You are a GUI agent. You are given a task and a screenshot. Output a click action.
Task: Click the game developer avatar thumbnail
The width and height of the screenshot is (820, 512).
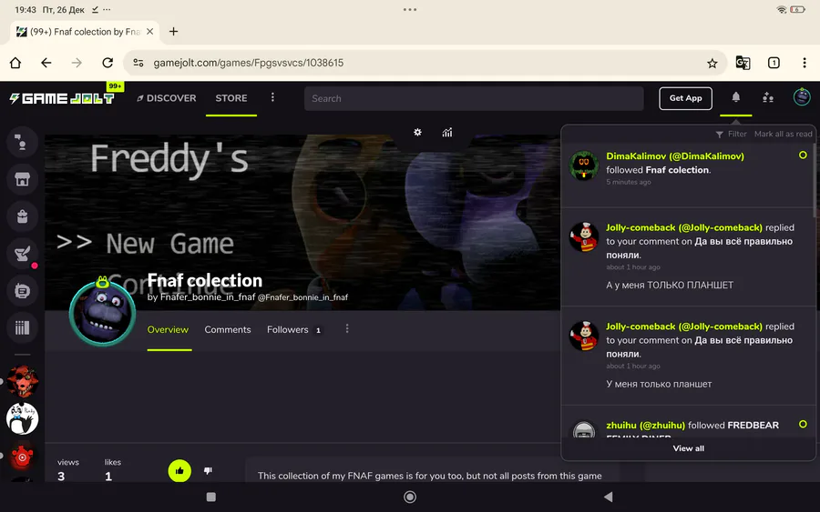(x=102, y=313)
